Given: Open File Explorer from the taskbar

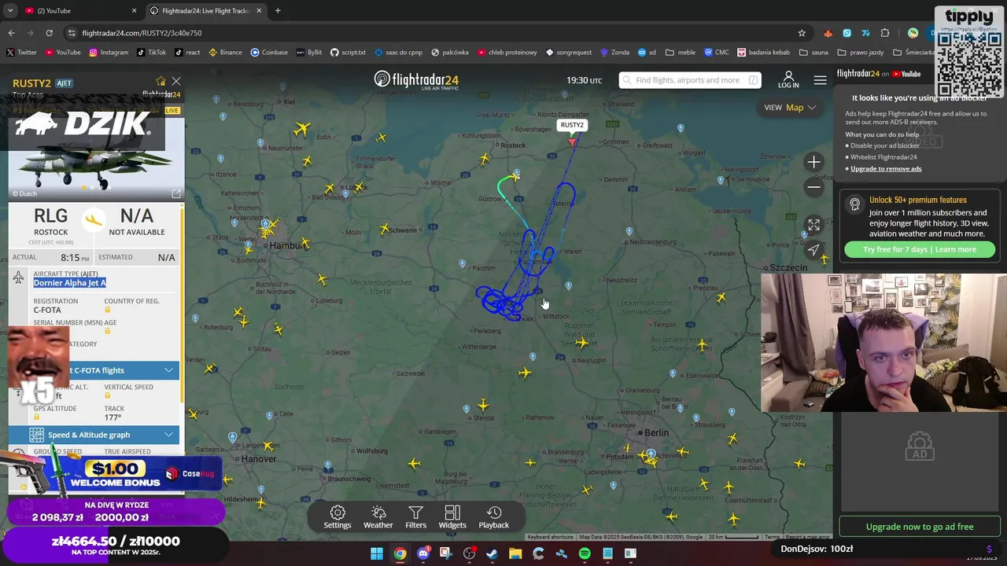Looking at the screenshot, I should (515, 553).
